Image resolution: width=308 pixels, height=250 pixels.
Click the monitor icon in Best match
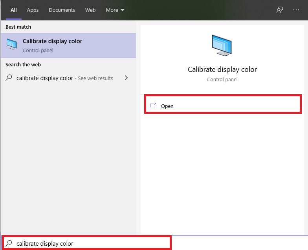coord(12,44)
